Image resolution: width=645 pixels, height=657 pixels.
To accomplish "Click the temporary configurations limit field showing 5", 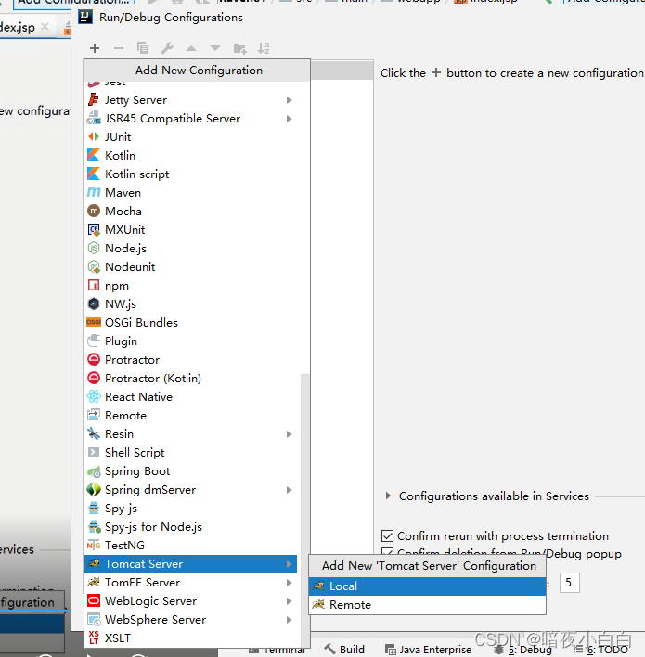I will pos(570,583).
